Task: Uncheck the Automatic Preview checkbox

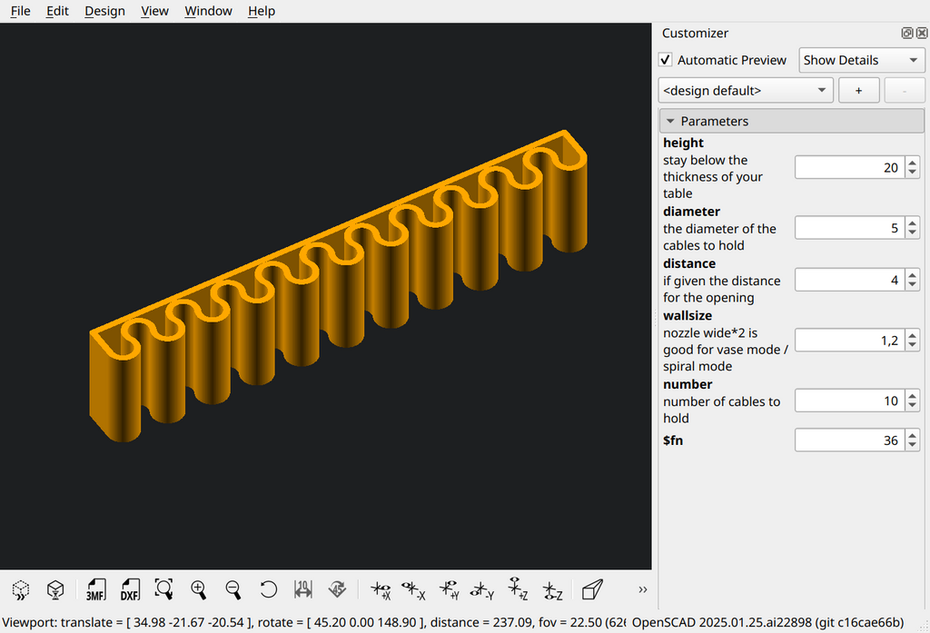Action: (666, 60)
